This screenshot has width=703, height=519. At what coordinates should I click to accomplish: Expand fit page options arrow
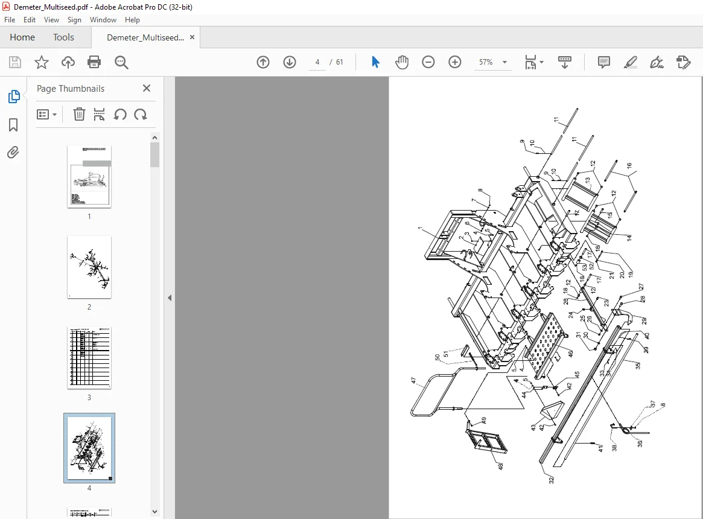(542, 62)
